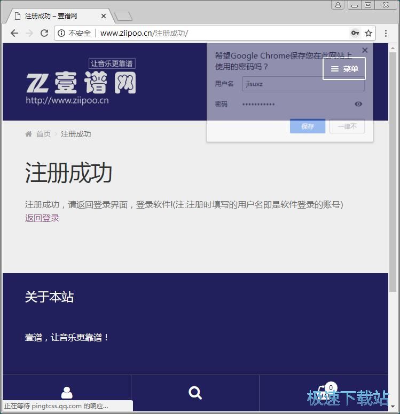This screenshot has width=400, height=414.
Task: Click the 关于本站 heading
Action: point(49,297)
